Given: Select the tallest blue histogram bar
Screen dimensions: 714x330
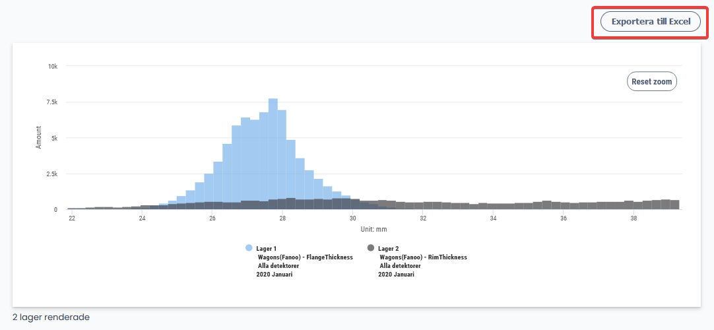Looking at the screenshot, I should [x=273, y=152].
